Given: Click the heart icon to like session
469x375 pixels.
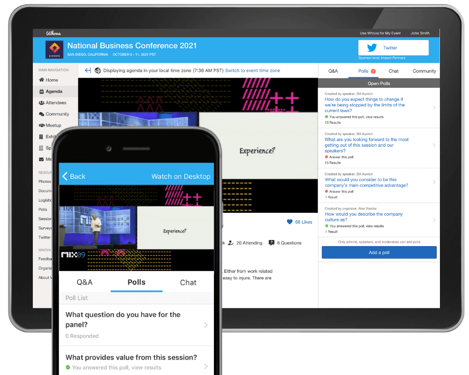Looking at the screenshot, I should (289, 222).
